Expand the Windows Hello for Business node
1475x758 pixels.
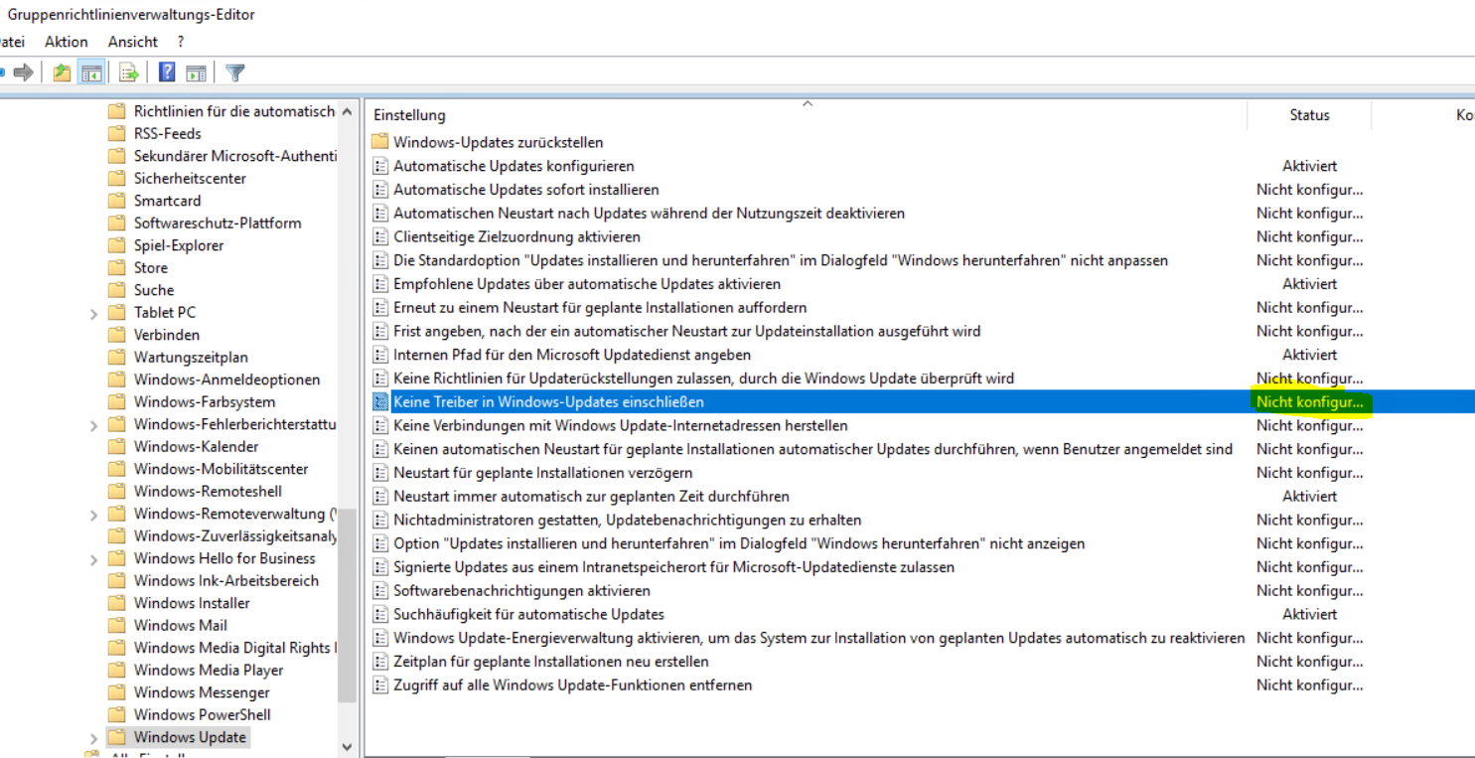(x=94, y=559)
